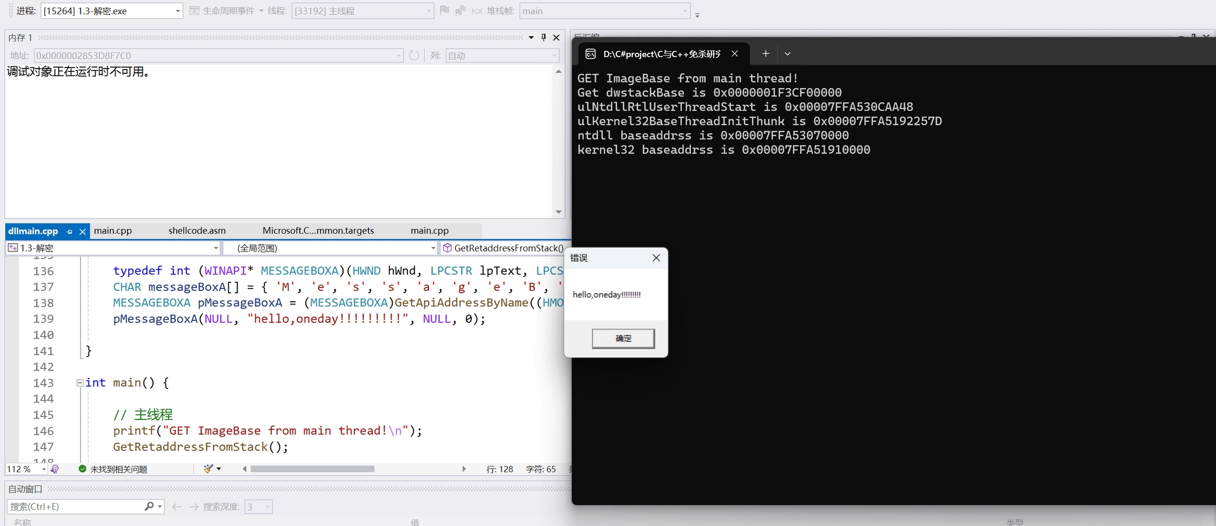
Task: Click the flag threads icon in the debug toolbar
Action: (444, 11)
